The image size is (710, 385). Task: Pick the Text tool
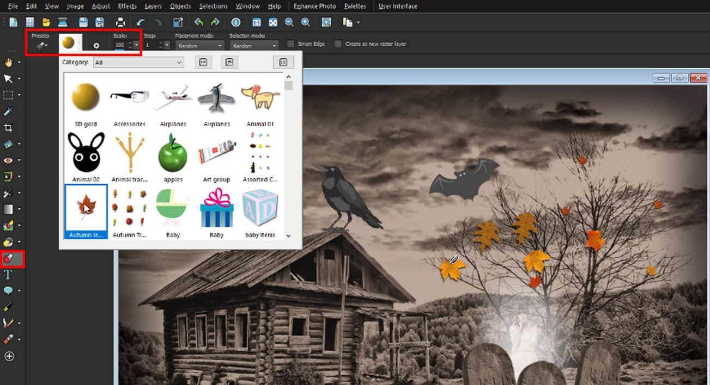click(x=9, y=274)
